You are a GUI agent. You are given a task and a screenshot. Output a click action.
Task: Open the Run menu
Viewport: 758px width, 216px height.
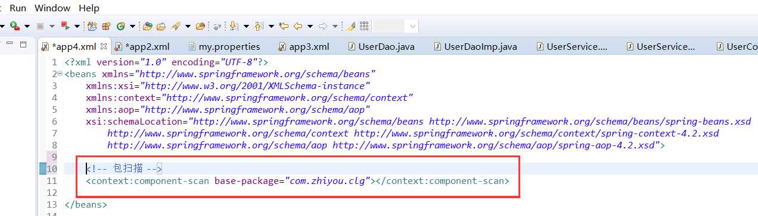coord(18,8)
